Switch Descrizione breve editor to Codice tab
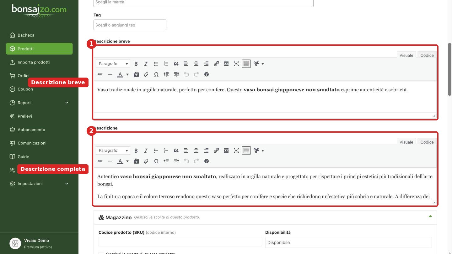 (x=427, y=55)
